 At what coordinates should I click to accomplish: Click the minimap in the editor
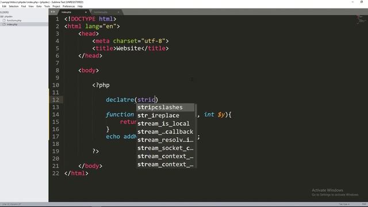(x=361, y=20)
